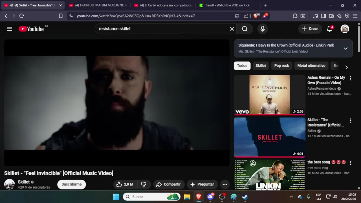Close the Skillet Feel Invincible tab
Viewport: 361px width, 203px height.
point(60,5)
